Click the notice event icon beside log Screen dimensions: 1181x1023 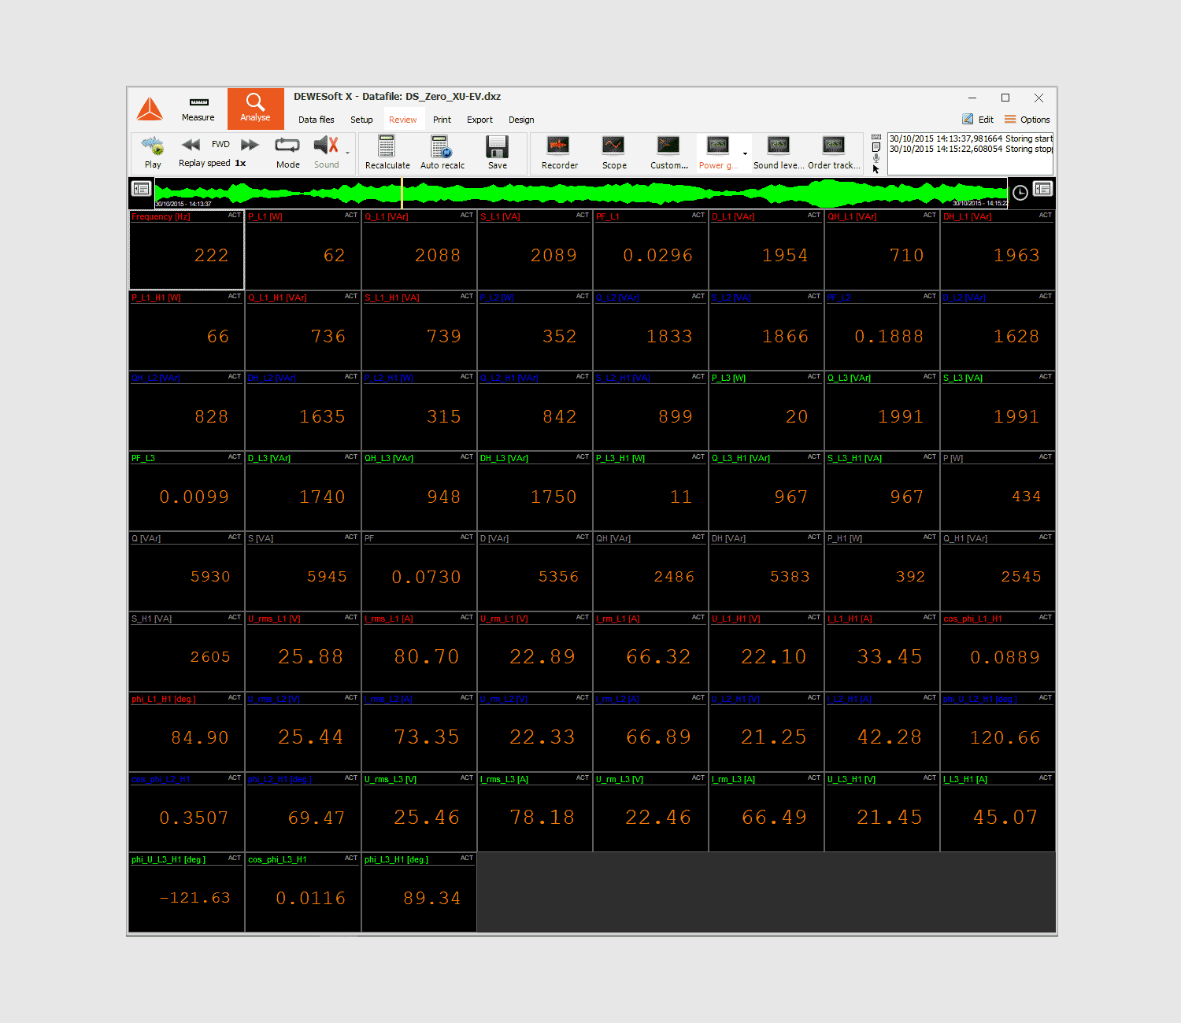[876, 147]
